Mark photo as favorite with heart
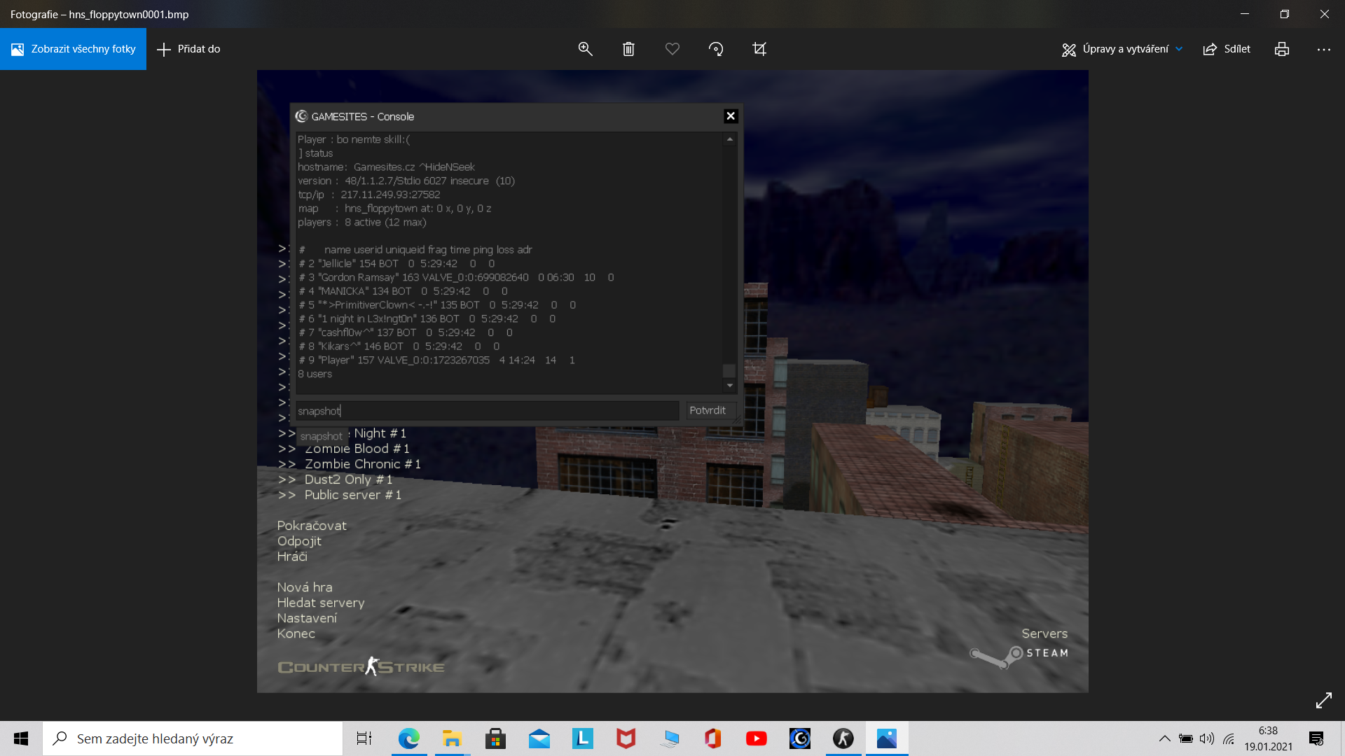Image resolution: width=1345 pixels, height=756 pixels. tap(672, 49)
